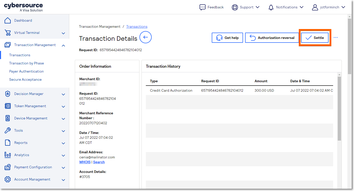Click the back arrow beside Transaction Details

pyautogui.click(x=146, y=37)
